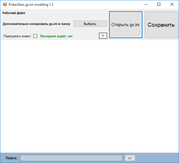The image size is (179, 163).
Task: Click the Перегружать клиент label
Action: (x=17, y=36)
